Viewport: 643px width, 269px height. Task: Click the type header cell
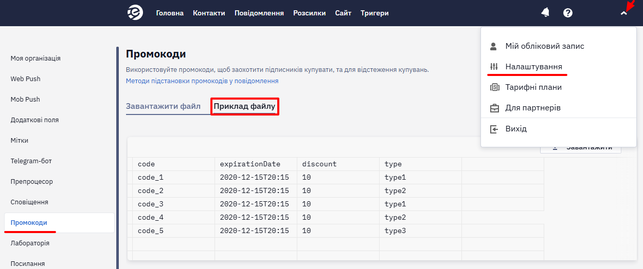click(x=421, y=164)
